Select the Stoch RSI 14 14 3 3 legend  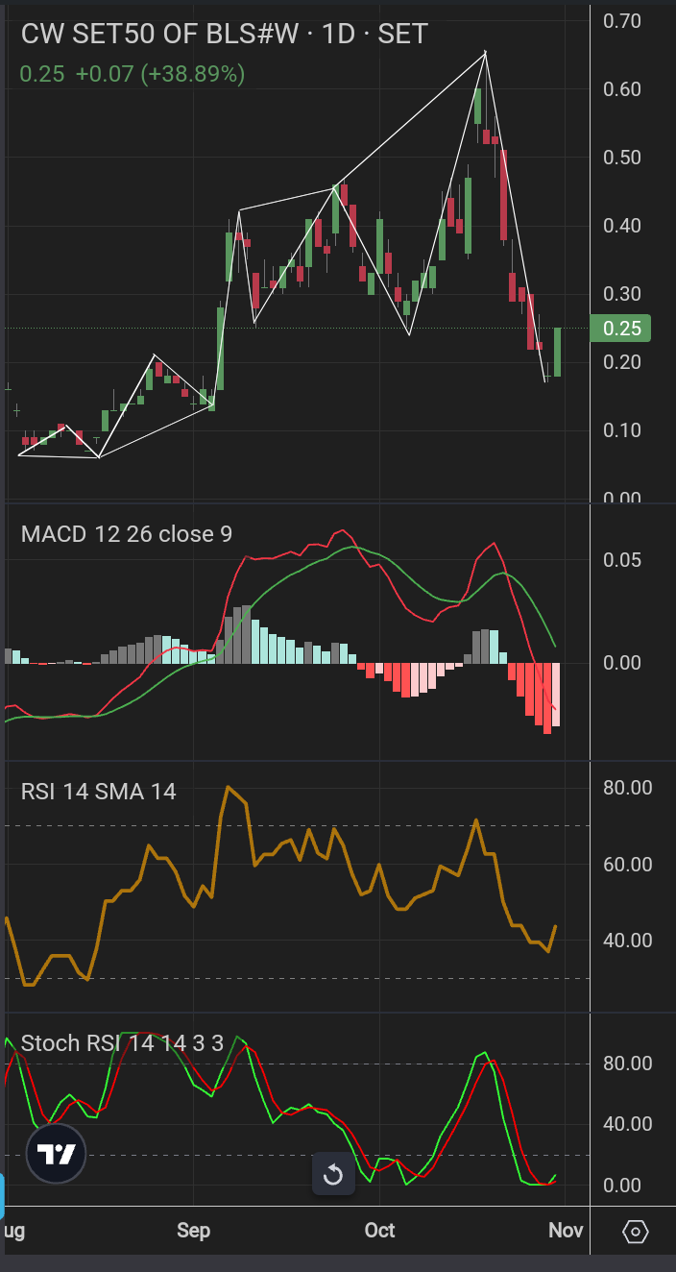(122, 1043)
